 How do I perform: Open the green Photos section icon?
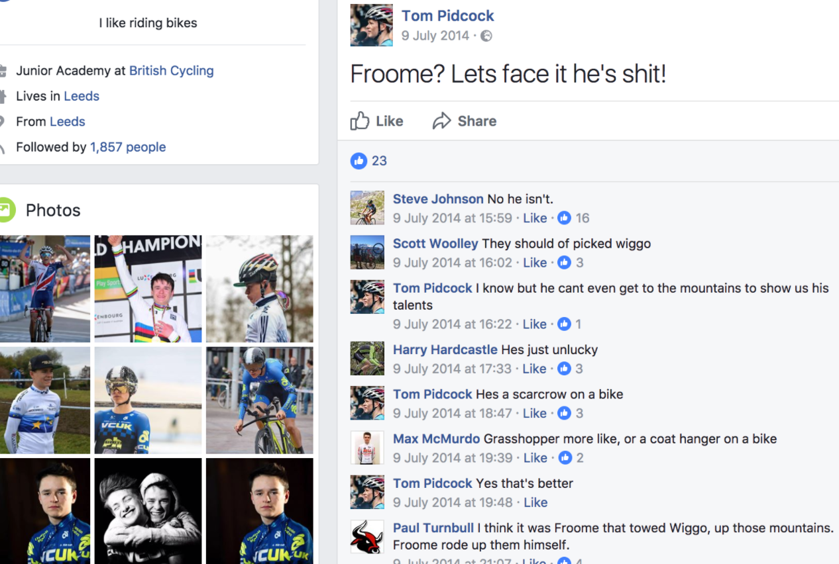[x=5, y=210]
